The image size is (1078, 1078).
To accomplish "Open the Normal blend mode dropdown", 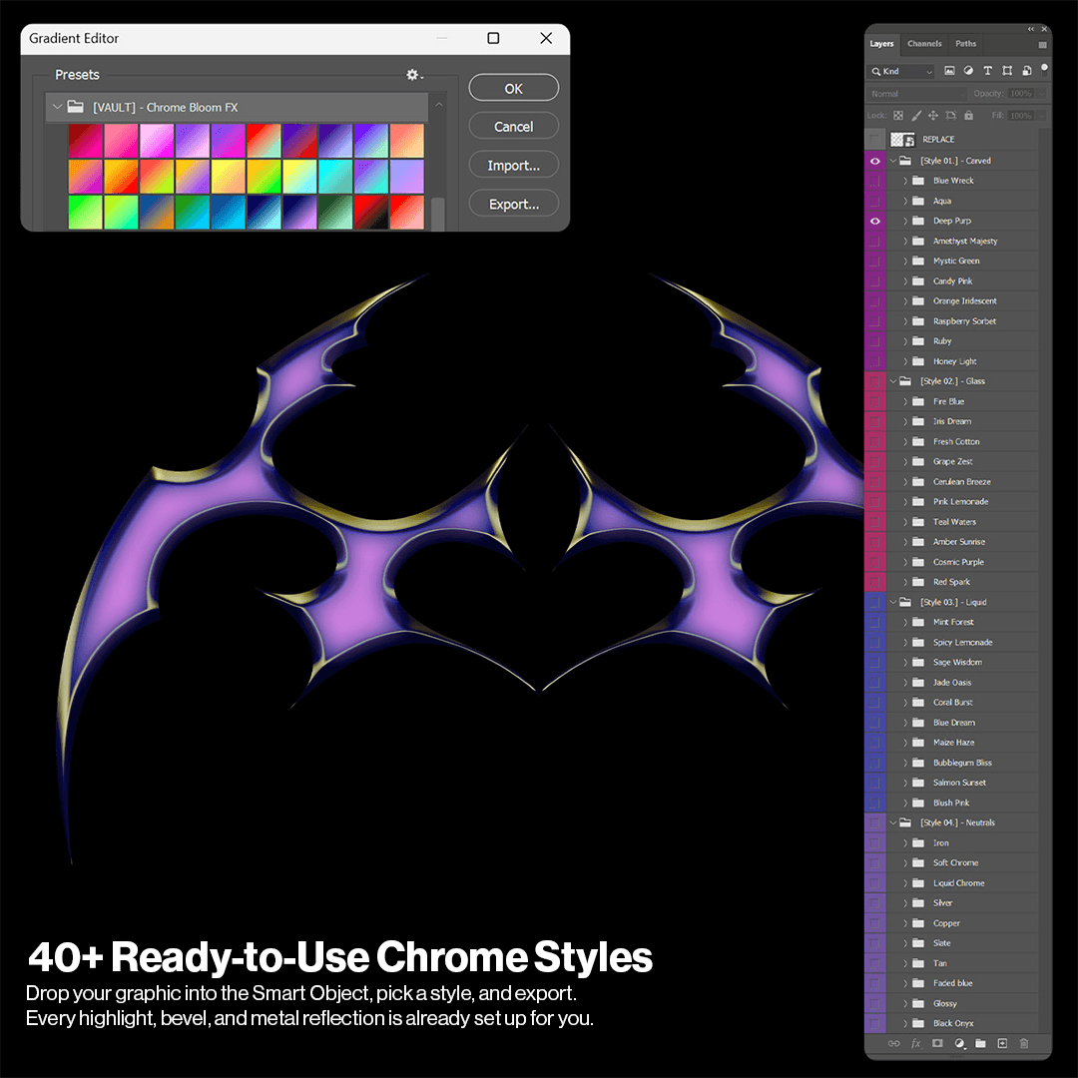I will (x=916, y=94).
